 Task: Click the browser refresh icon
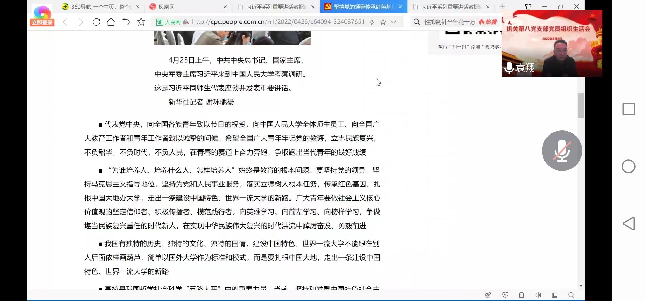click(x=96, y=22)
